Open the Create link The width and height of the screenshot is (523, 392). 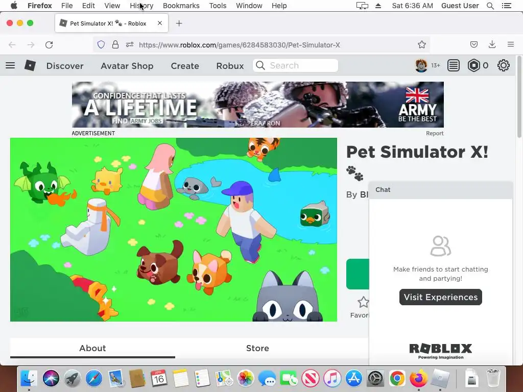tap(185, 66)
